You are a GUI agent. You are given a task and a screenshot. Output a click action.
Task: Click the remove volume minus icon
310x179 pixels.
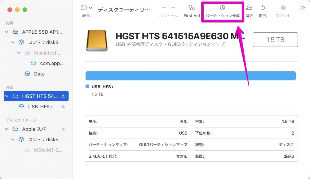(173, 8)
